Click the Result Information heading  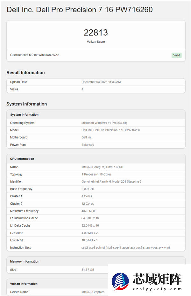[x=25, y=73]
